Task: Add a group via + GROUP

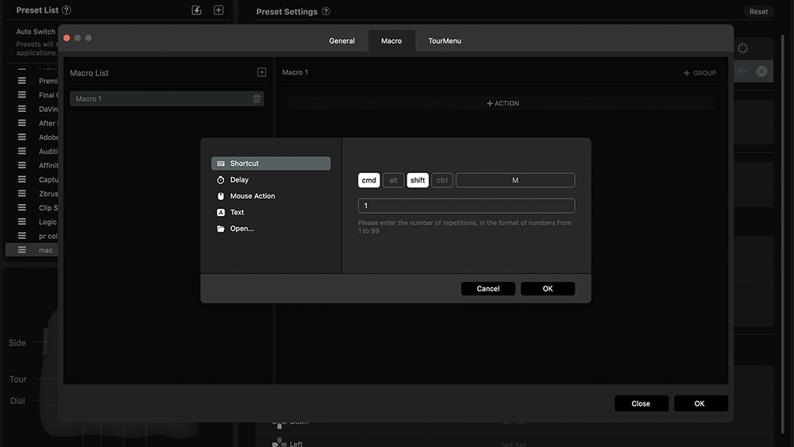Action: pos(700,73)
